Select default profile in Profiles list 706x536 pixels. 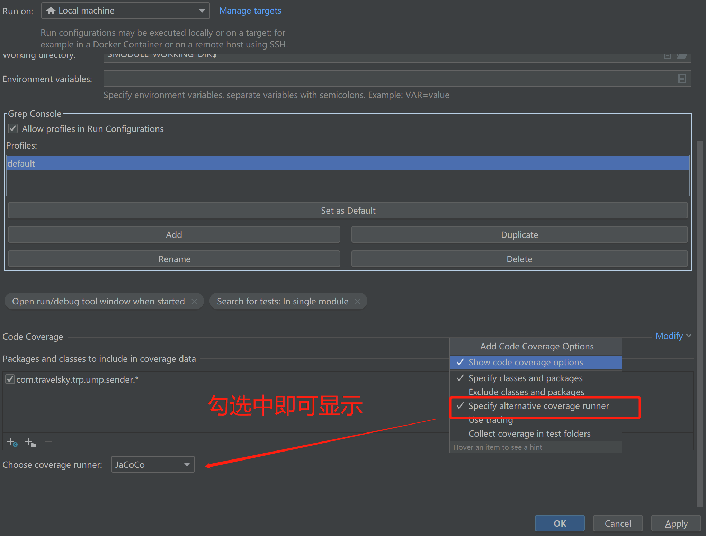point(347,163)
